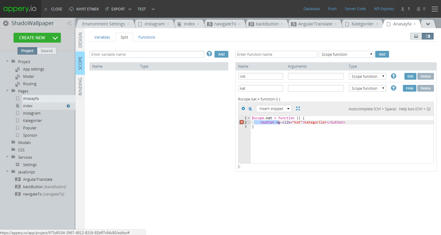Open App settings in project tree
The height and width of the screenshot is (235, 441).
33,69
